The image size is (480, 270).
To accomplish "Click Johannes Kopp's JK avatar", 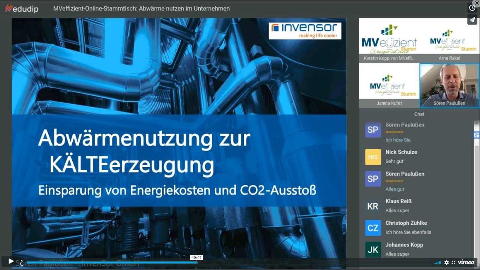I will (373, 250).
